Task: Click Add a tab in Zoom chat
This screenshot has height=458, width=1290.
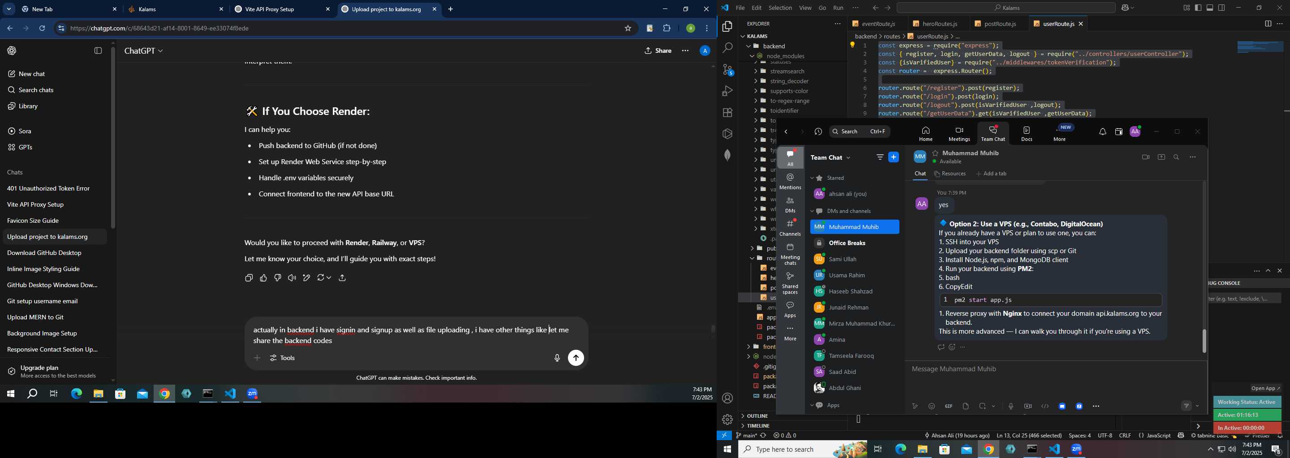Action: (991, 174)
